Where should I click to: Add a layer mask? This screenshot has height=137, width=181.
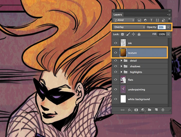pos(136,110)
